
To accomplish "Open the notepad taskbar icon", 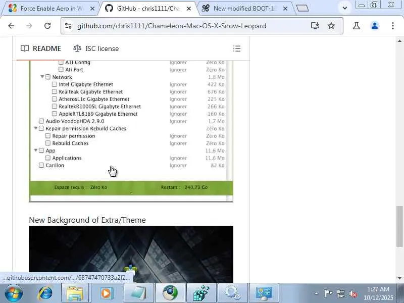I will 138,293.
